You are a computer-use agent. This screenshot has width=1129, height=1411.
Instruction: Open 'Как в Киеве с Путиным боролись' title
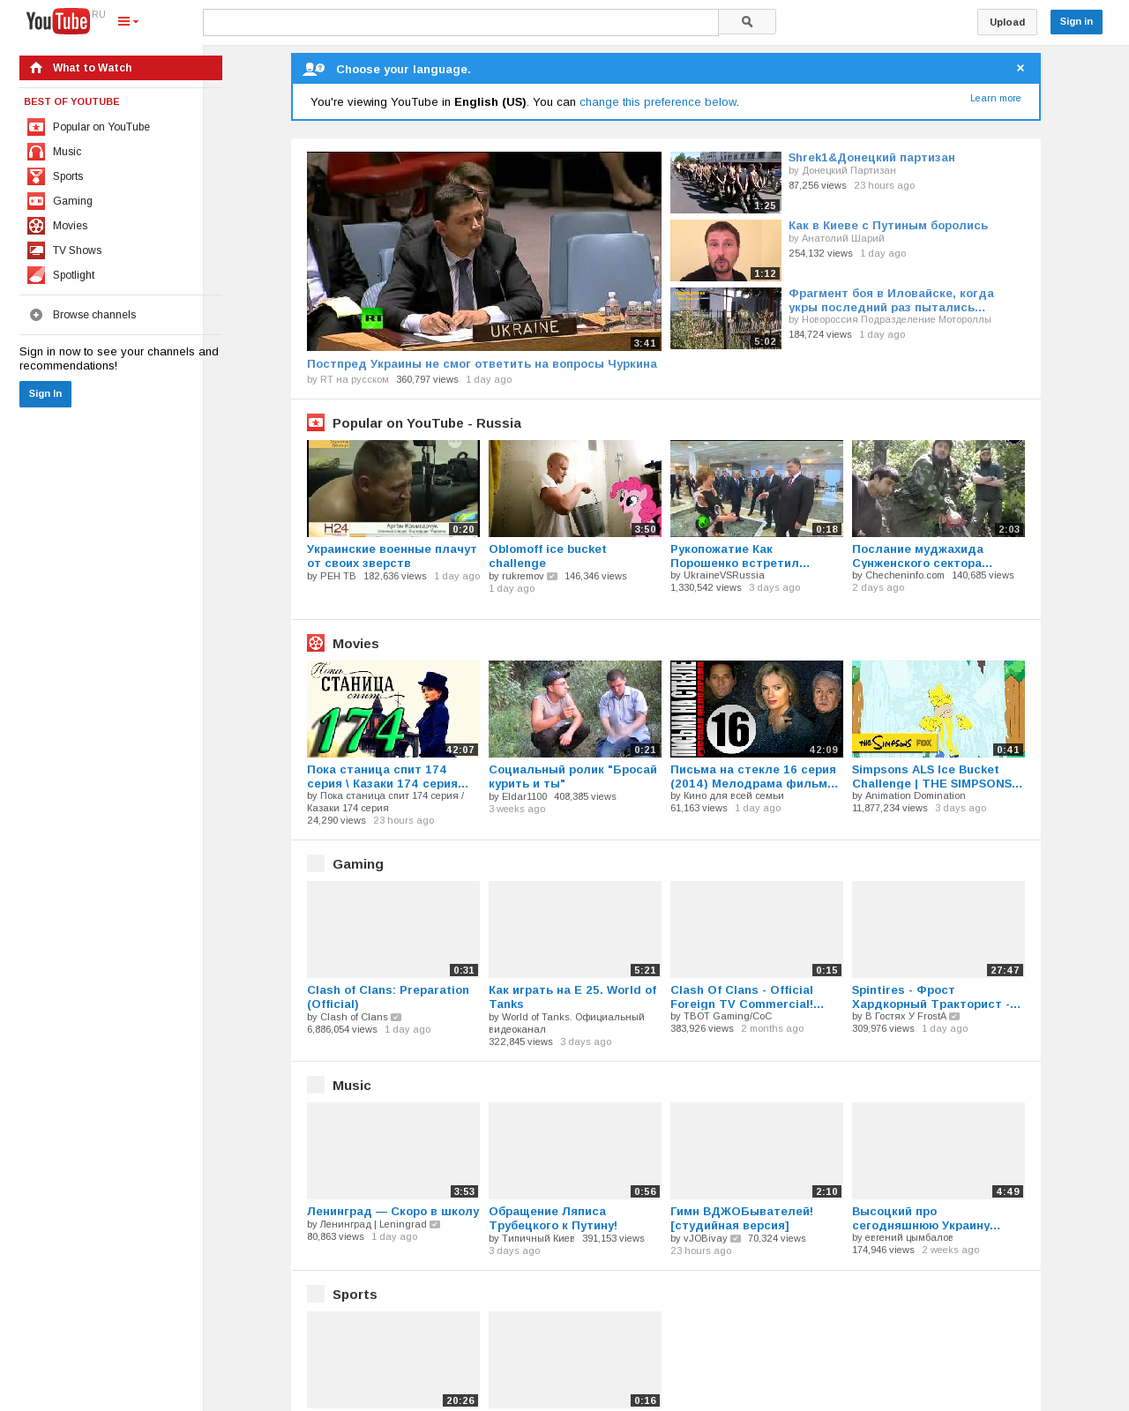coord(888,226)
